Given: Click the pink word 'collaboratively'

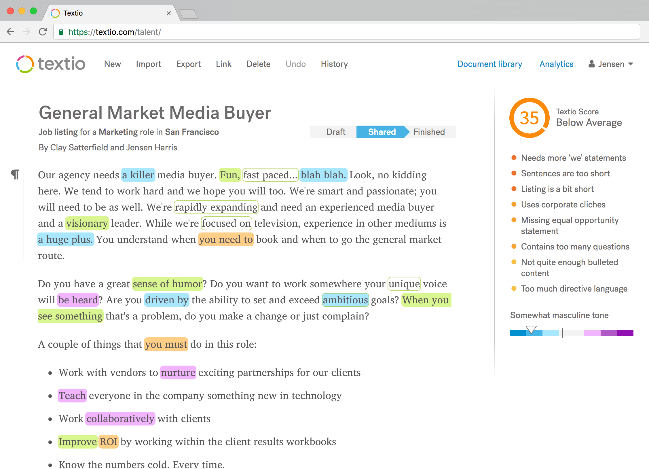Looking at the screenshot, I should [120, 419].
